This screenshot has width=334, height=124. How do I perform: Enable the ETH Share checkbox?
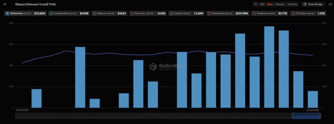tap(293, 13)
